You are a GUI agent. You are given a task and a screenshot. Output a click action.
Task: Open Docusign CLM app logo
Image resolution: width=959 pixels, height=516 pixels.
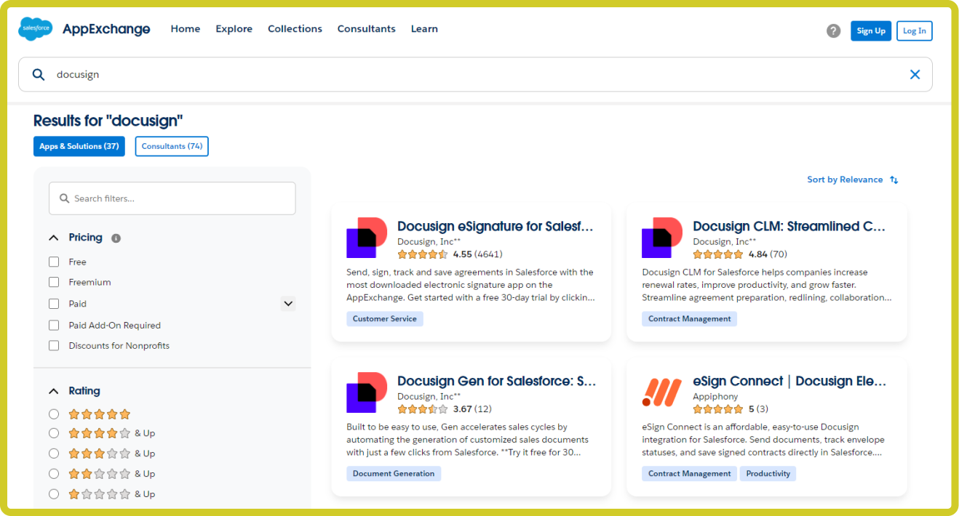tap(662, 238)
